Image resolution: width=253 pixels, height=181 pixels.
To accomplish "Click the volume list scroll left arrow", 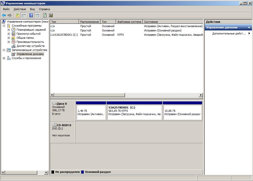I will [52, 95].
